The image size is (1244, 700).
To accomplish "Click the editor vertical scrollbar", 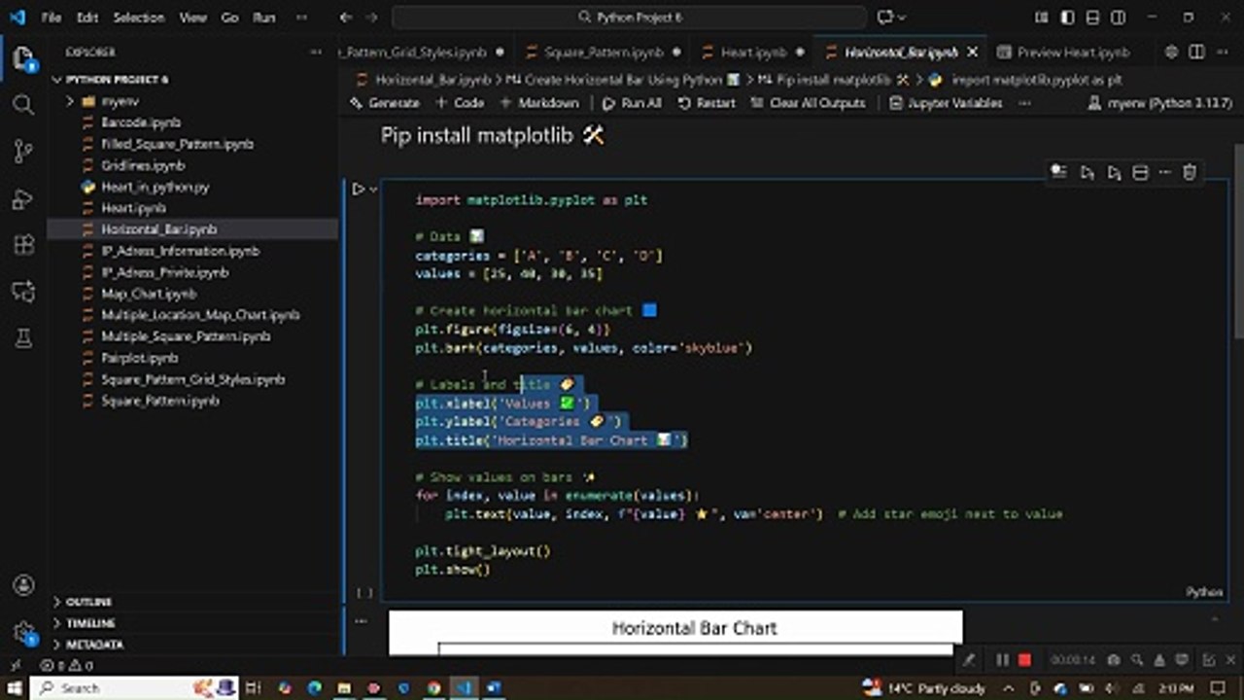I will (1238, 240).
